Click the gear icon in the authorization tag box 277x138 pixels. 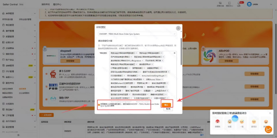point(174,53)
